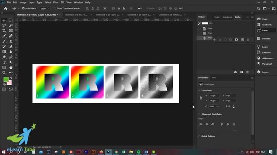Select the Blur droplet tool
The image size is (277, 155).
[x=11, y=52]
